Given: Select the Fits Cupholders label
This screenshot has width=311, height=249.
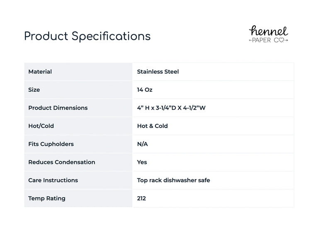Looking at the screenshot, I should pos(51,144).
